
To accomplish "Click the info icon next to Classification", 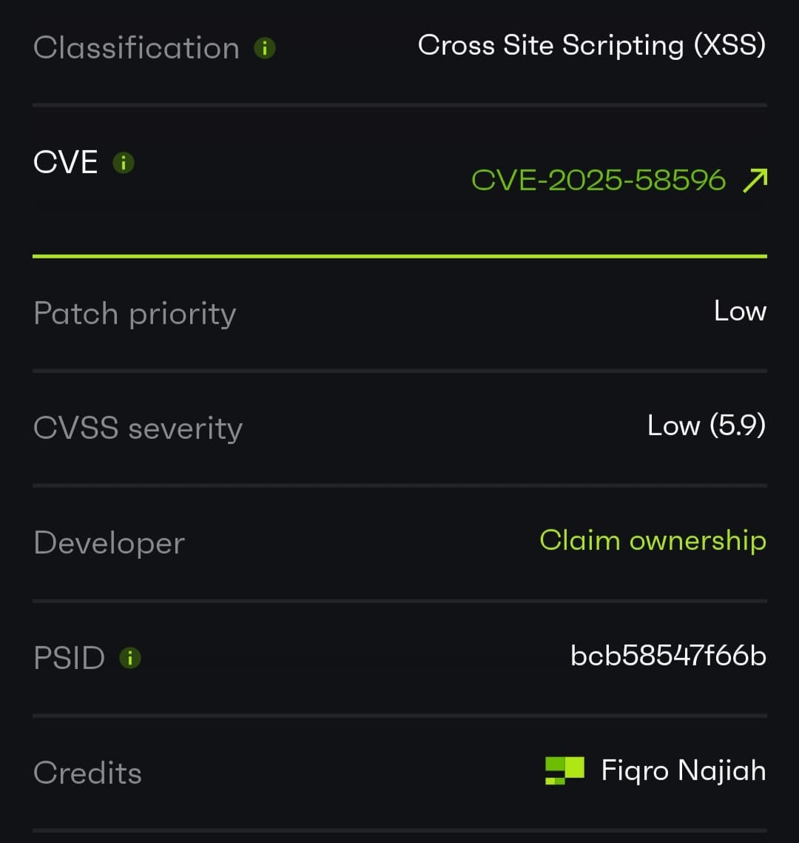I will 264,49.
